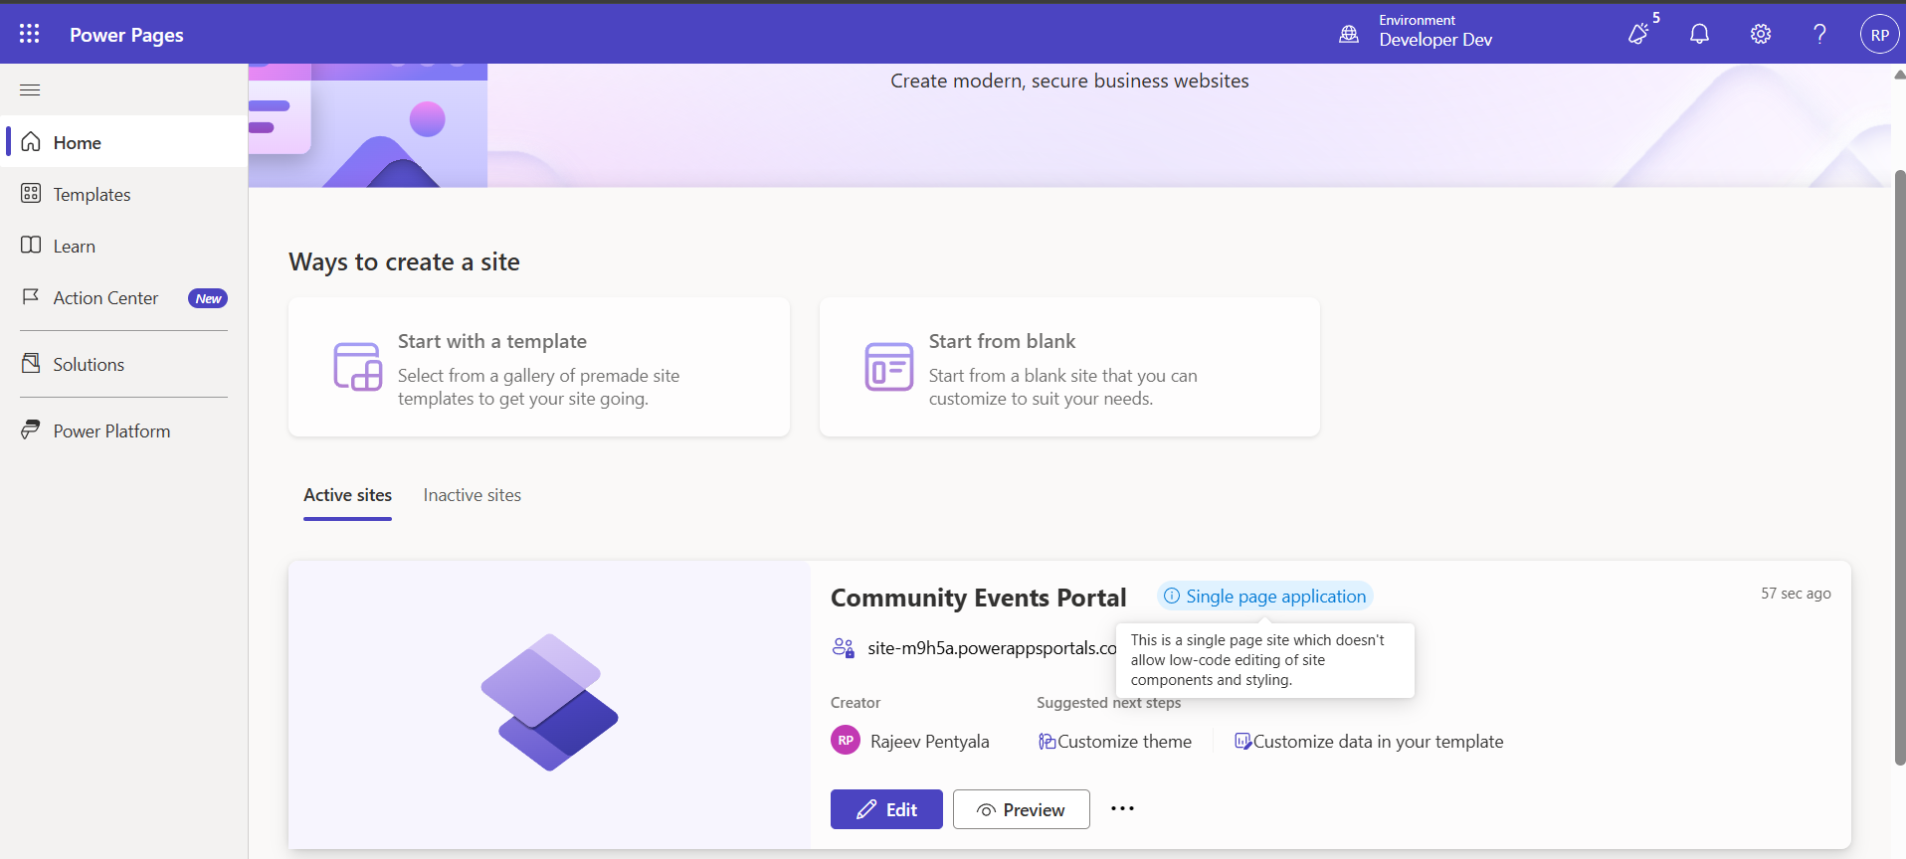Click the page's vertical scrollbar
The height and width of the screenshot is (859, 1906).
click(x=1899, y=467)
